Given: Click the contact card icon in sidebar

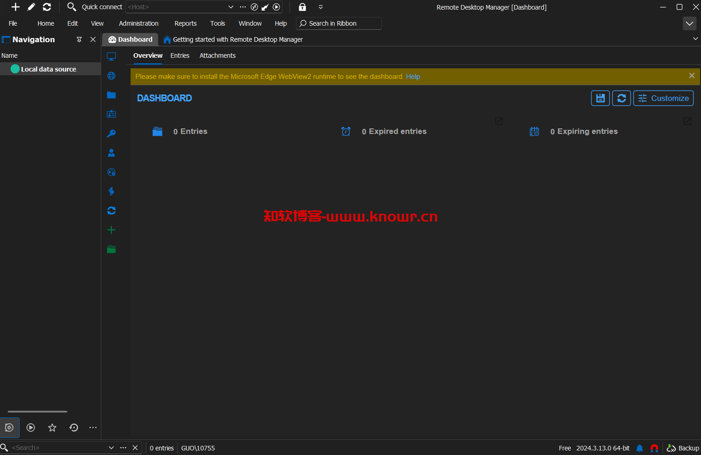Looking at the screenshot, I should [111, 114].
